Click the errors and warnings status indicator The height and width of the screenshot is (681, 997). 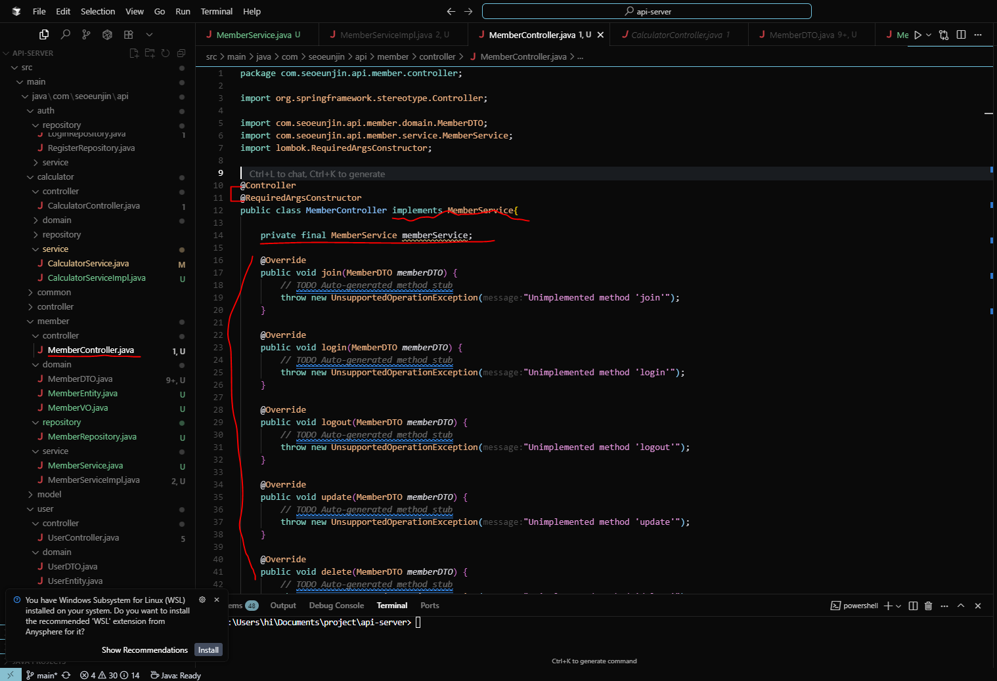click(110, 675)
